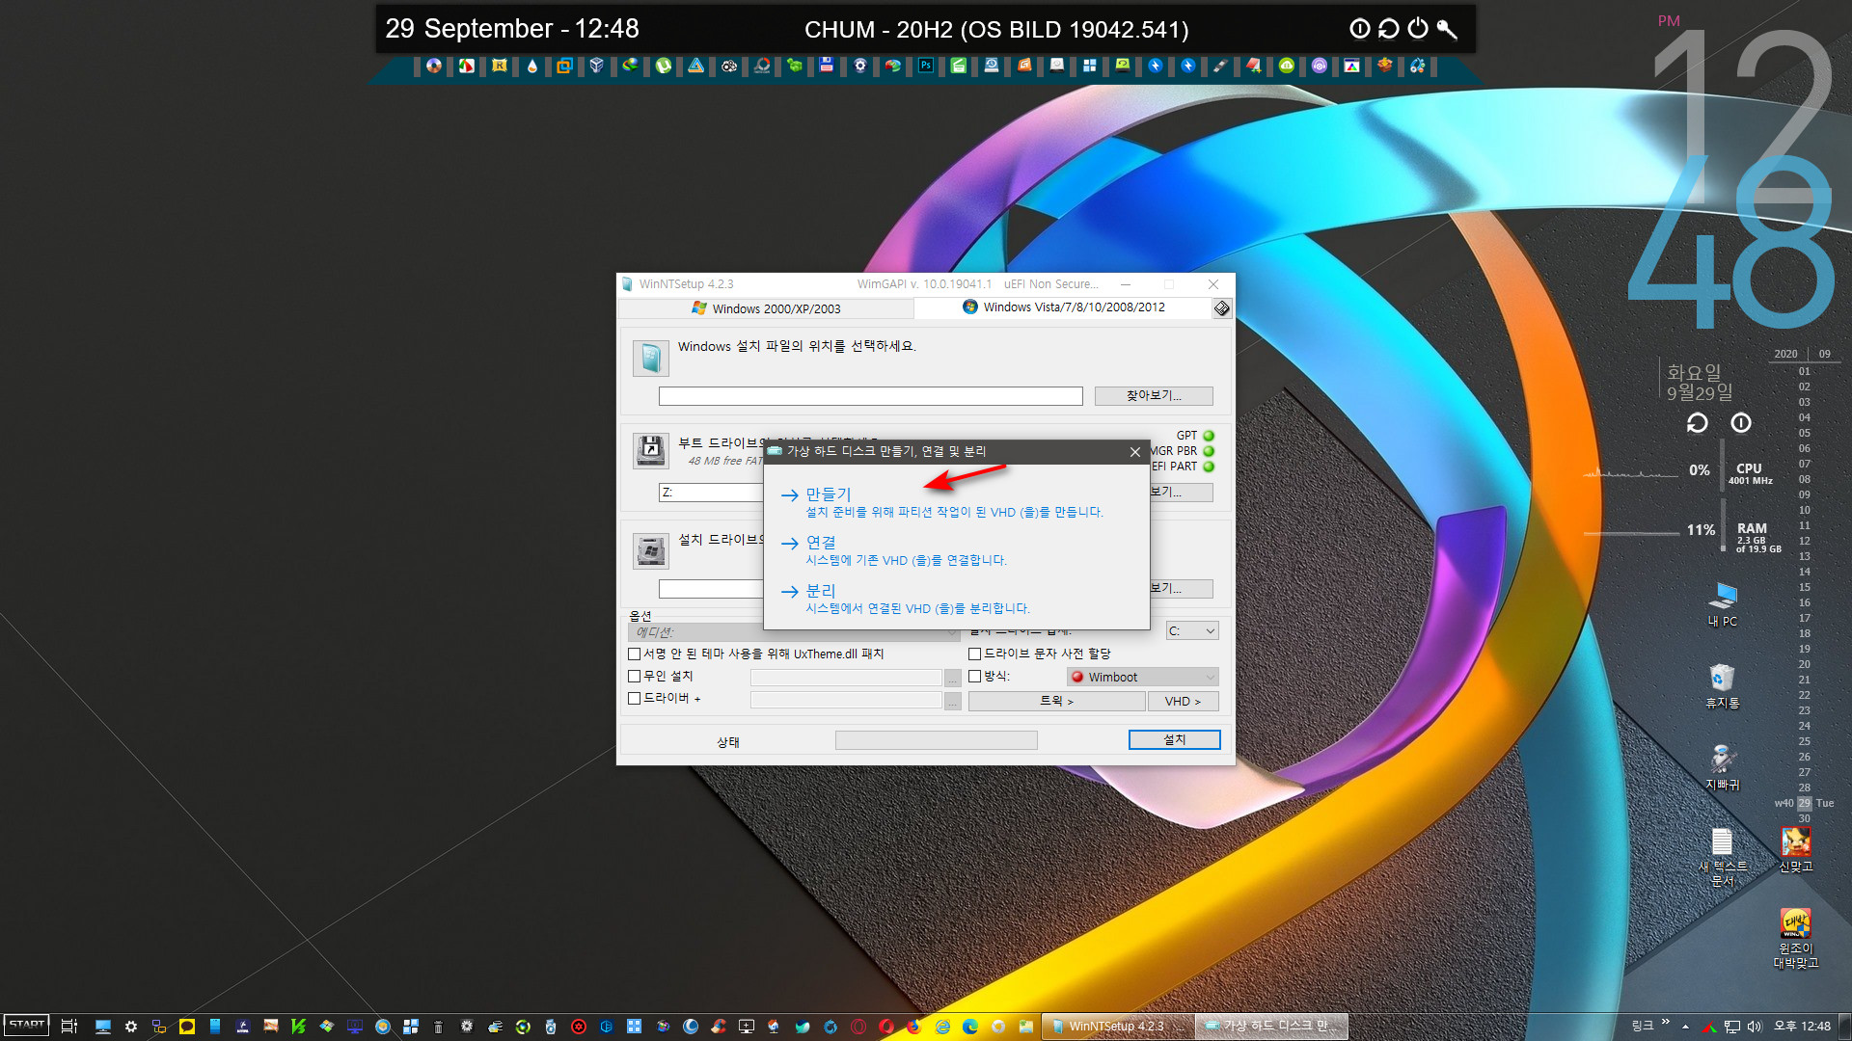Switch to Windows Vista/7/8/10/2008/2012 tab
The width and height of the screenshot is (1852, 1041).
point(1063,307)
